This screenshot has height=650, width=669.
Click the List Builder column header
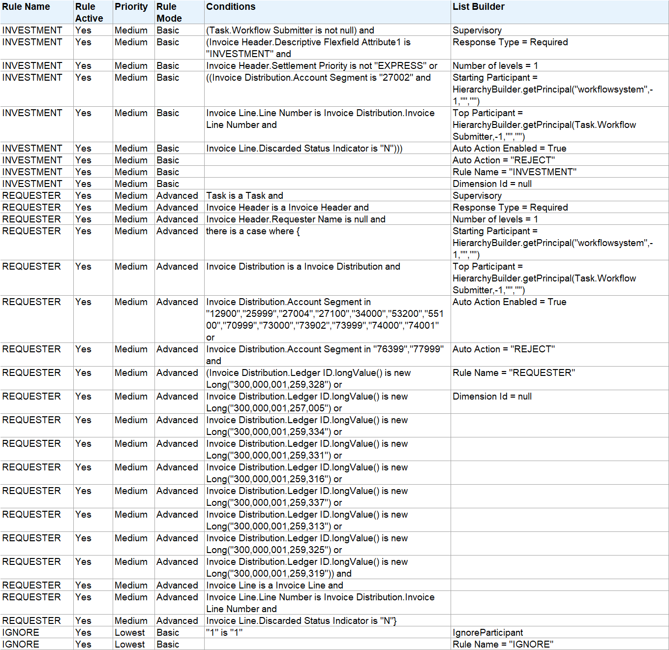coord(478,6)
